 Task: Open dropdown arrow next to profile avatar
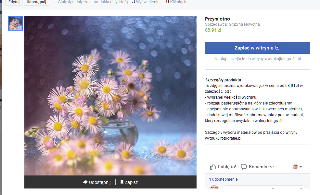[x=301, y=167]
